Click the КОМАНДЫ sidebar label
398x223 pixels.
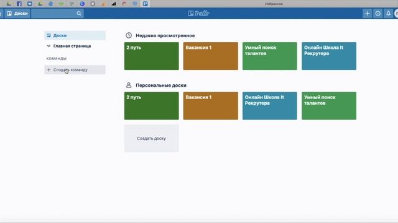[x=57, y=58]
